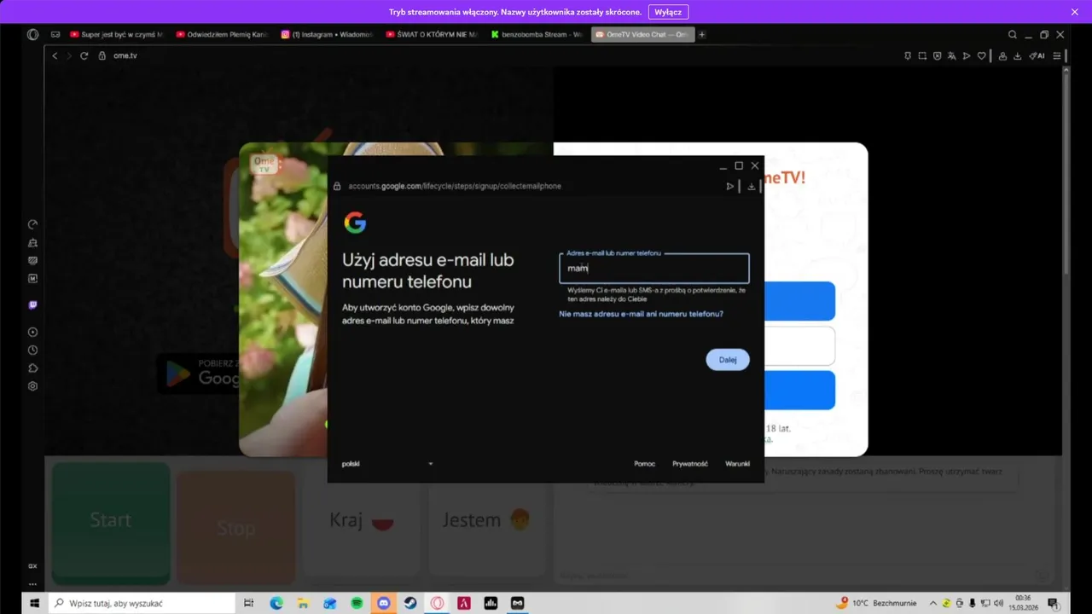Open the Warunki link
The height and width of the screenshot is (614, 1092).
[737, 464]
